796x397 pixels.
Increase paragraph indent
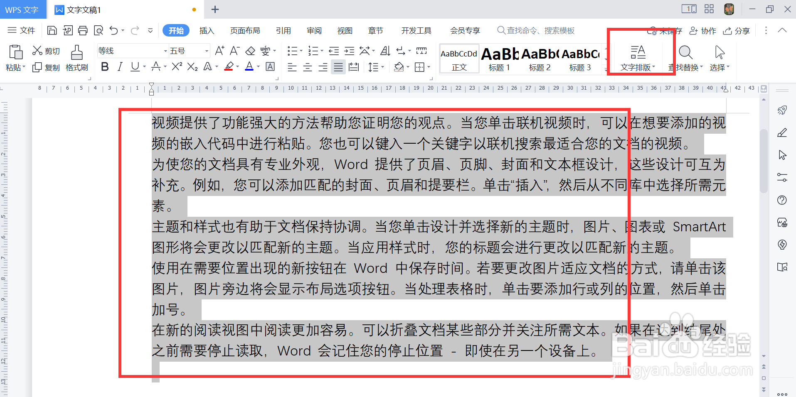click(350, 51)
